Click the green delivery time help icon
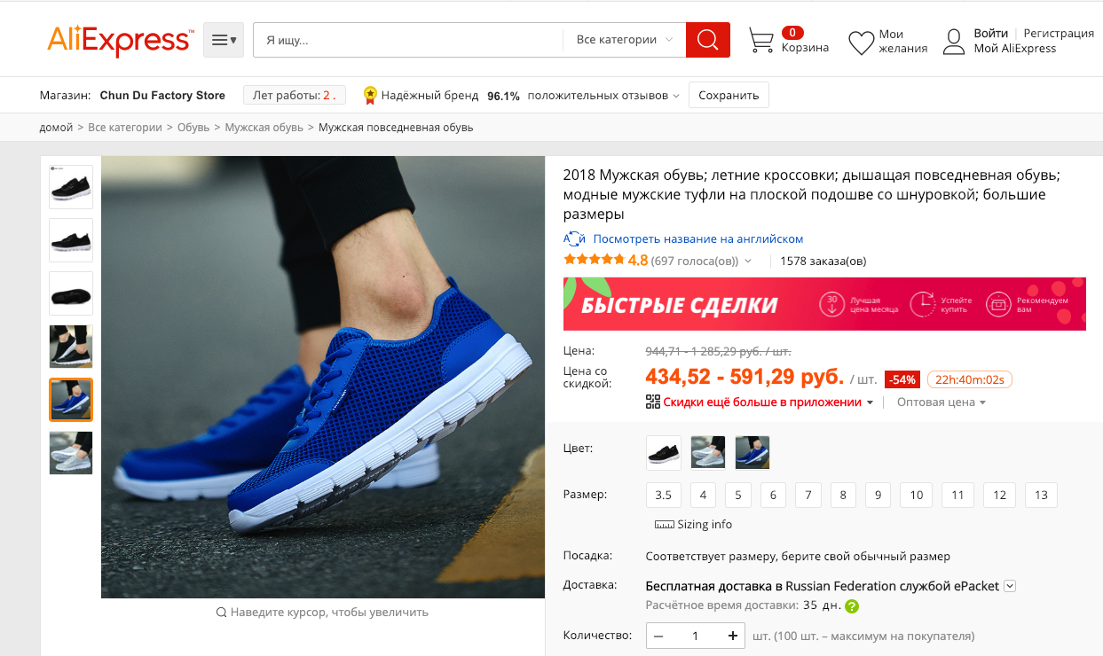The image size is (1103, 656). [x=852, y=606]
